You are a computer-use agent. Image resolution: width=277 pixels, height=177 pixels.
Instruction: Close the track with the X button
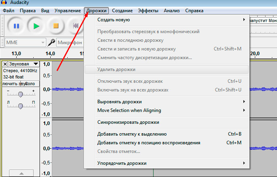click(5, 64)
